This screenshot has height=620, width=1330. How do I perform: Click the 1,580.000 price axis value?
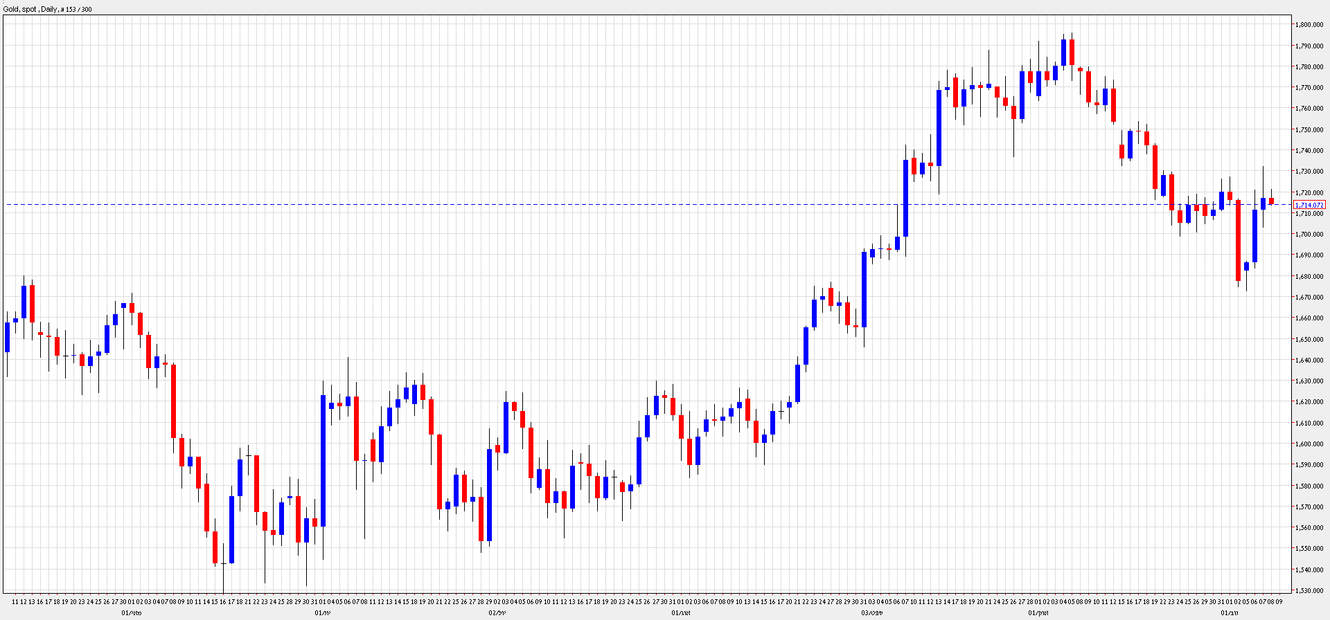(1309, 486)
